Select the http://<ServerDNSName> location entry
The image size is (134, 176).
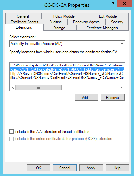67,74
